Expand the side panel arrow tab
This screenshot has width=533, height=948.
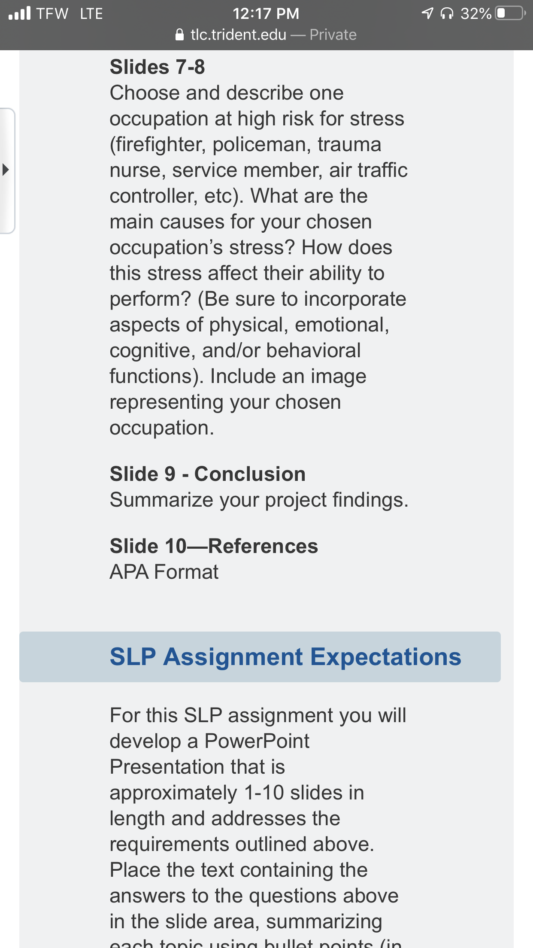(7, 170)
